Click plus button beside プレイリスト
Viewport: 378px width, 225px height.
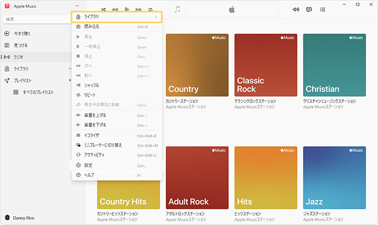(x=70, y=80)
